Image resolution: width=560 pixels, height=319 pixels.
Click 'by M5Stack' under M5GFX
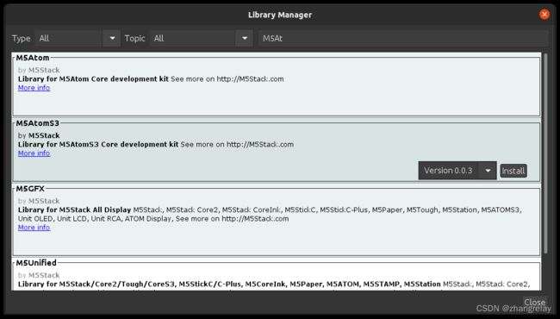tap(39, 201)
